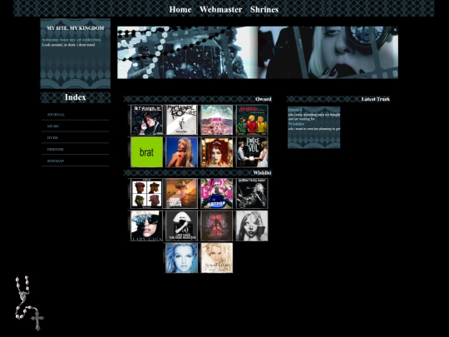Open the Gorillaz four-portrait album cover
The image size is (449, 337).
pos(146,193)
